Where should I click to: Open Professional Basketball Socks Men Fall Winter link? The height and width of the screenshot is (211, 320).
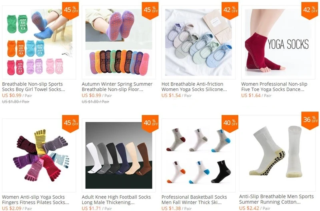pyautogui.click(x=194, y=199)
